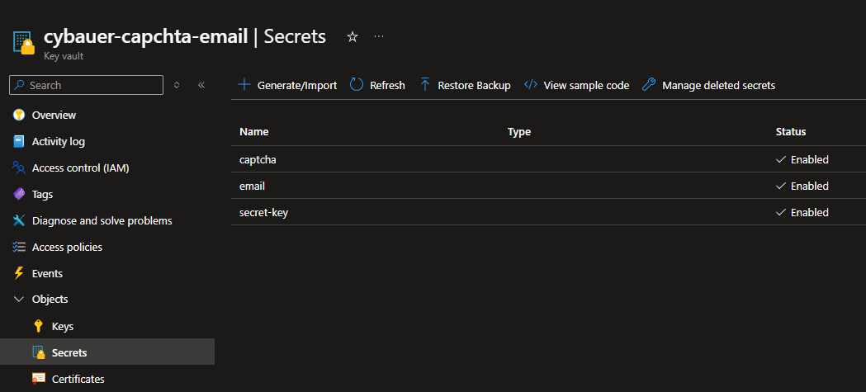Click the search magnifier icon
This screenshot has width=866, height=392.
pyautogui.click(x=19, y=85)
